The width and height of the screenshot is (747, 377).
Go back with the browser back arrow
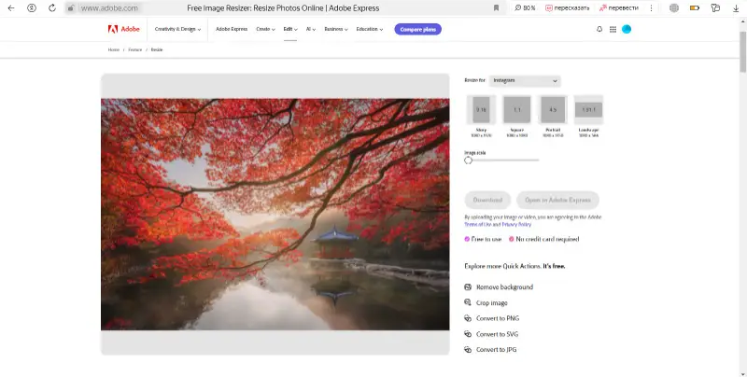pos(11,8)
